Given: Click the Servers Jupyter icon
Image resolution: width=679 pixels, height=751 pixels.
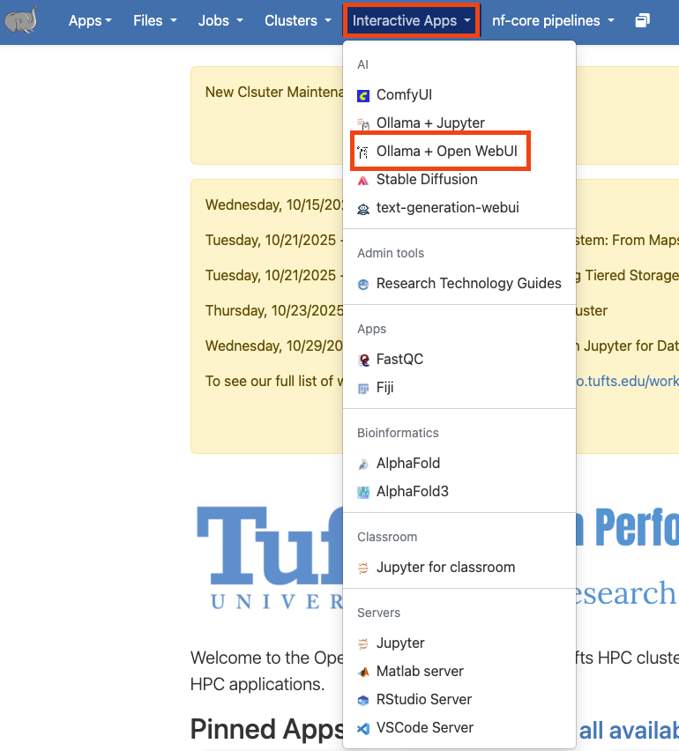Looking at the screenshot, I should [x=363, y=643].
